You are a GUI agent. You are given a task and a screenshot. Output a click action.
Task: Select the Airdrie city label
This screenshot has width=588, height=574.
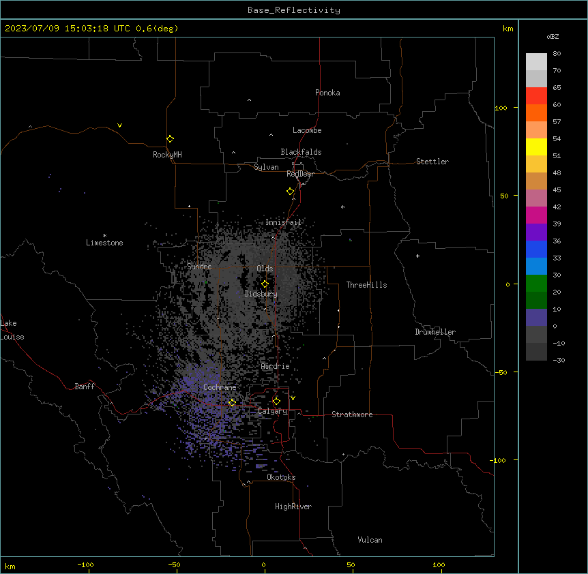[276, 366]
